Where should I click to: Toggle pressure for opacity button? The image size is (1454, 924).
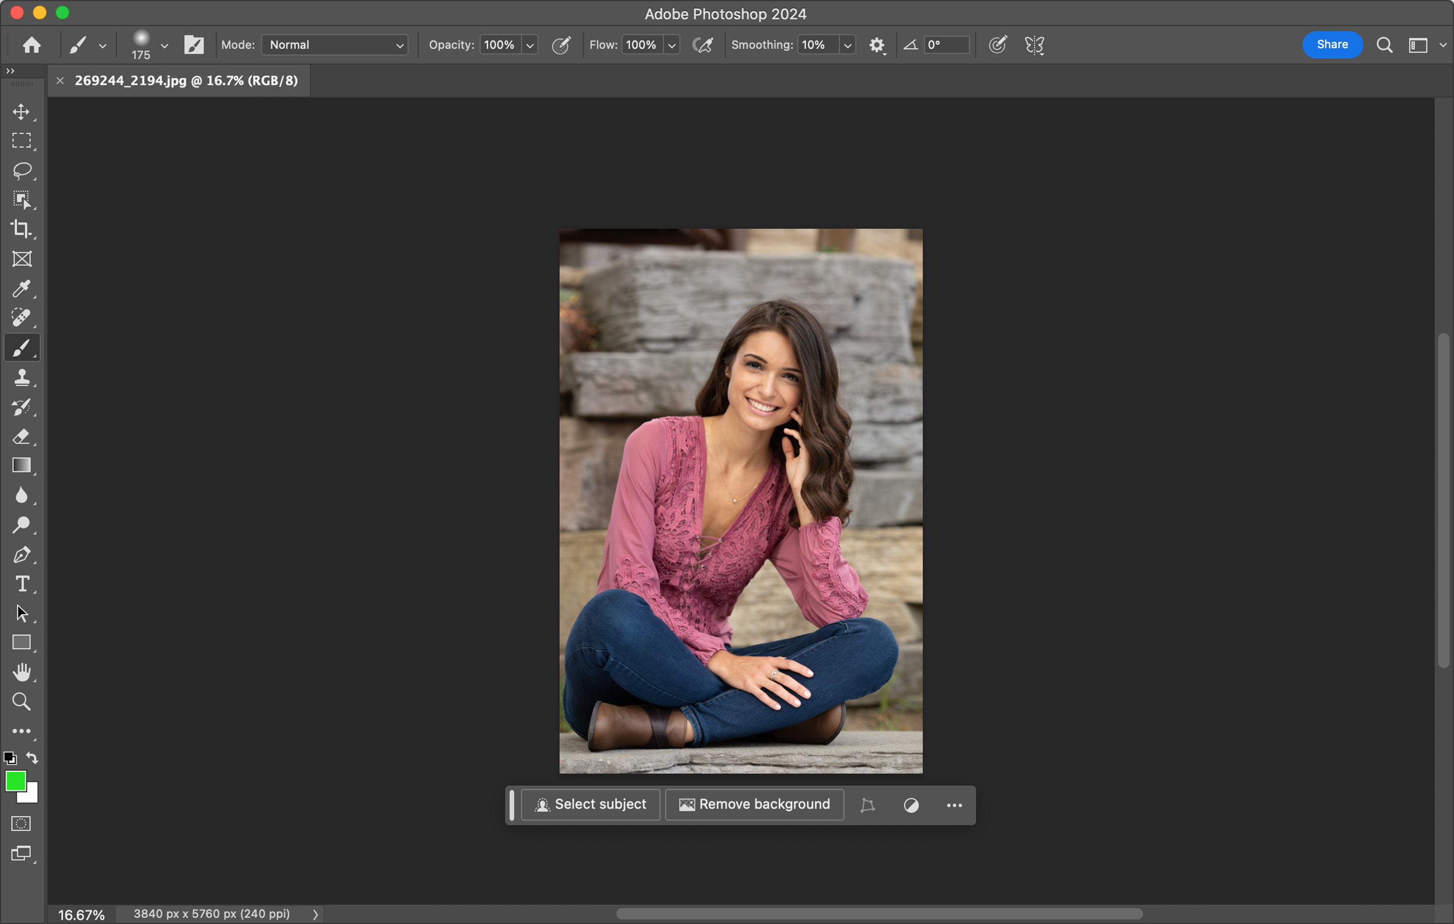561,45
